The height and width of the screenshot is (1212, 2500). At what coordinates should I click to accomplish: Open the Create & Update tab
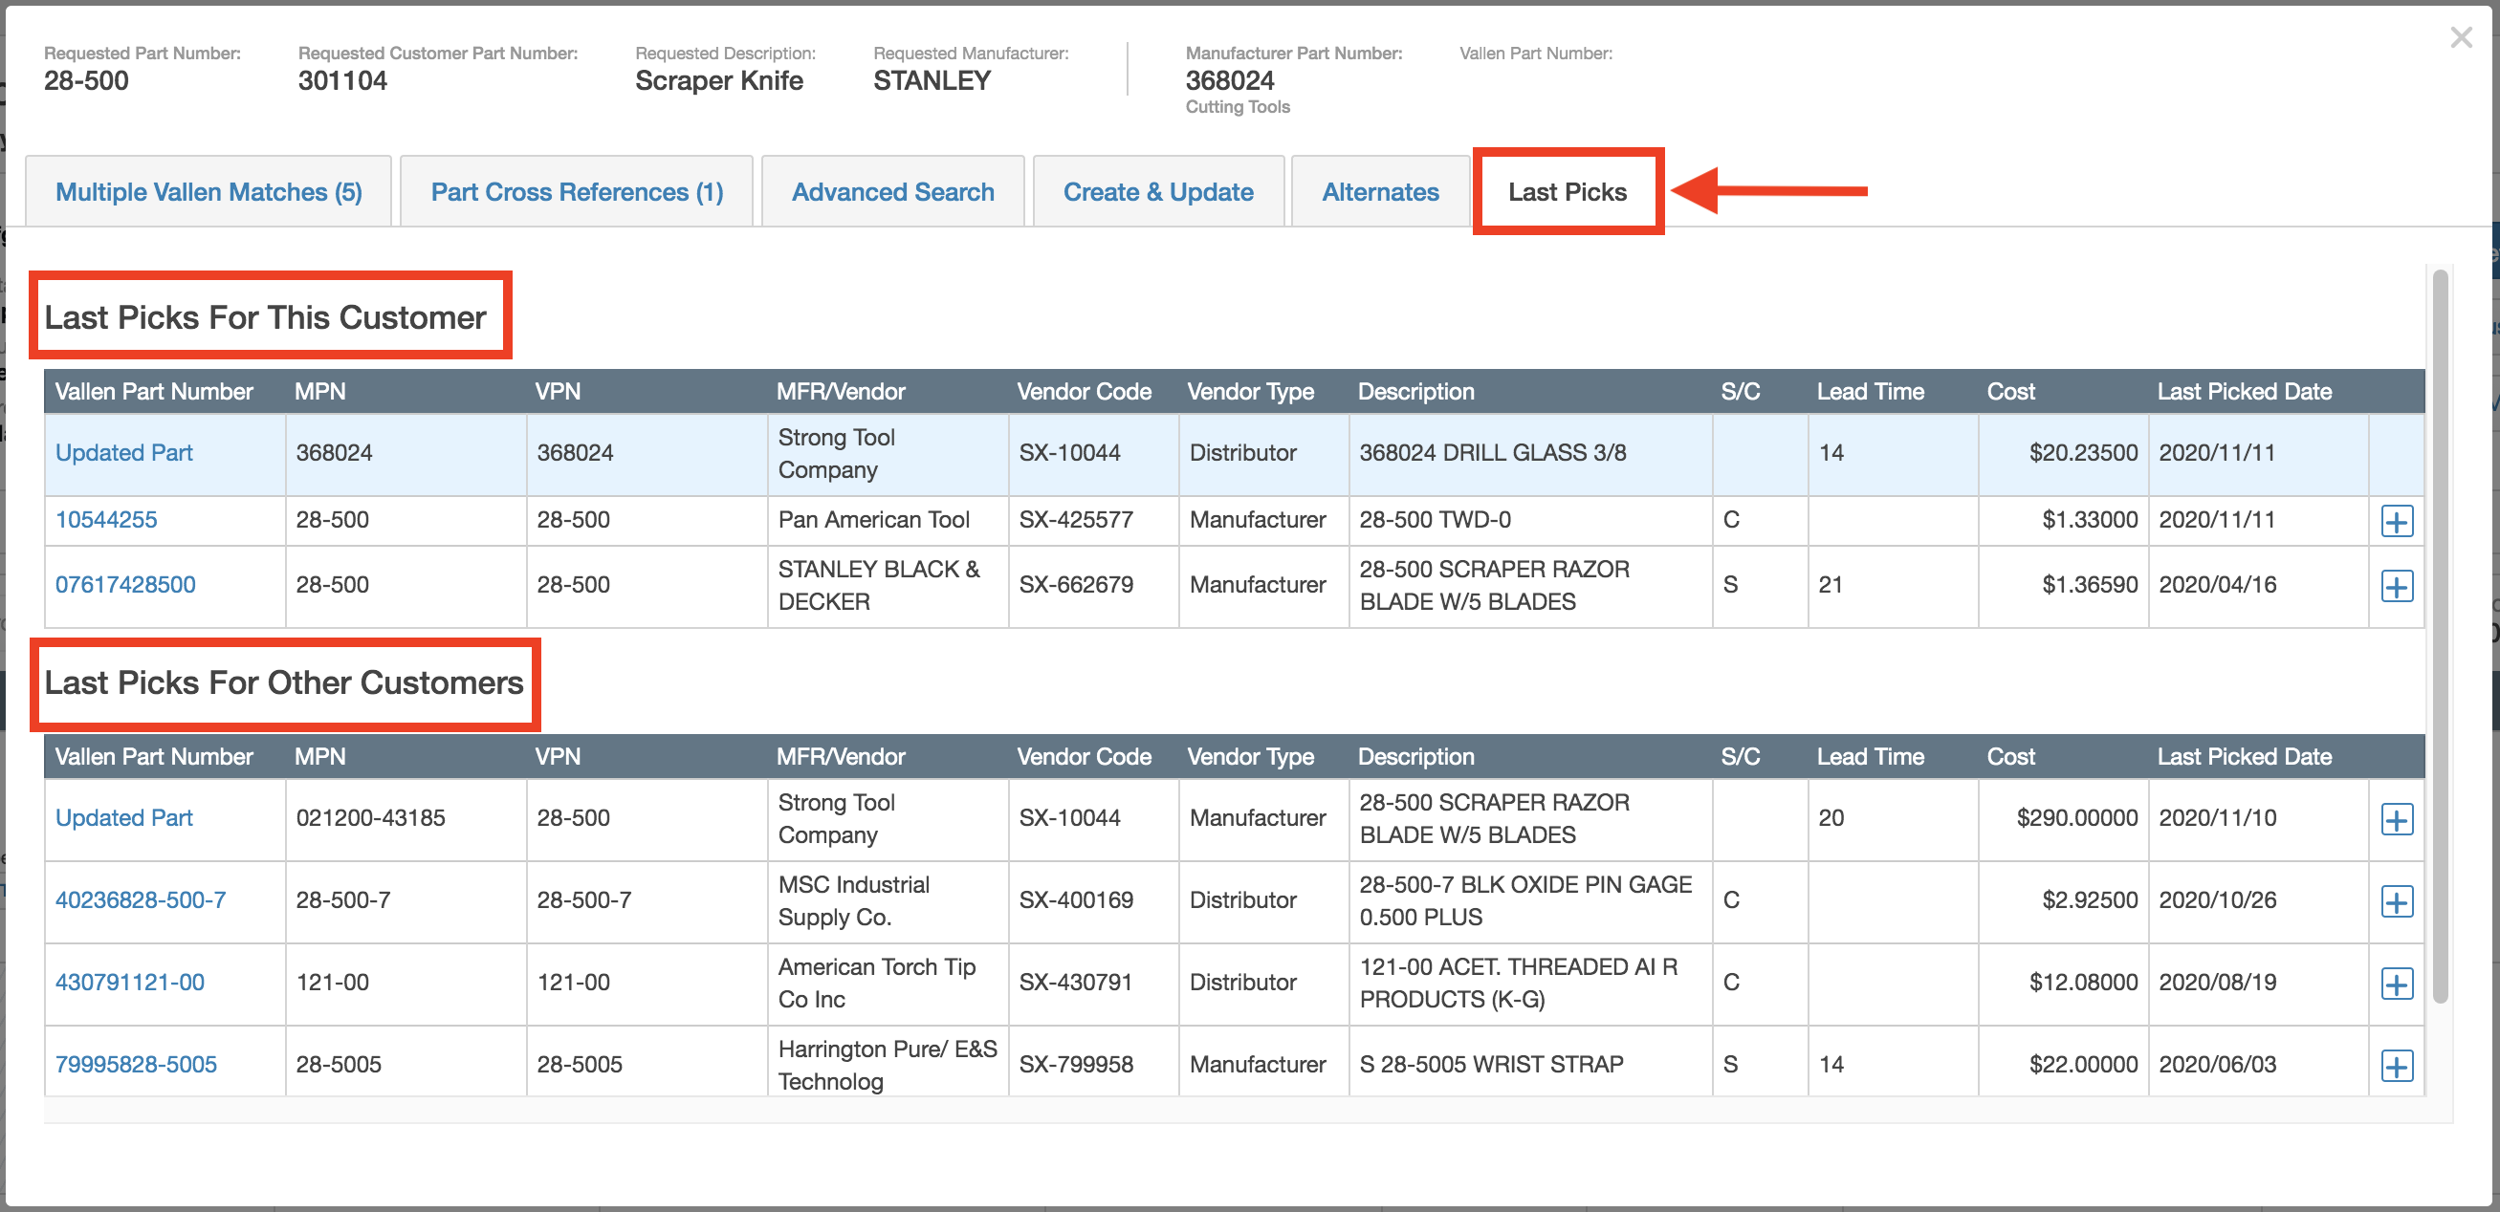1158,191
